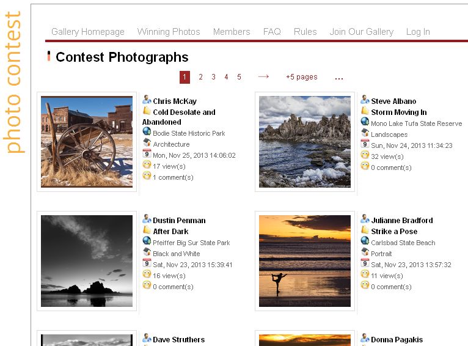
Task: Click location text 'Mono Lake Tufa State Reserve'
Action: [416, 123]
